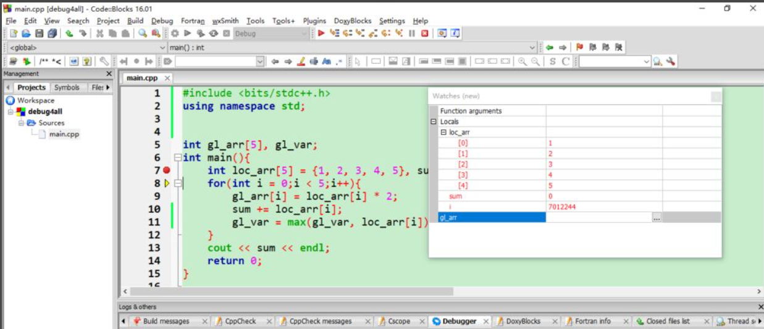Viewport: 764px width, 329px height.
Task: Switch to the Build messages tab
Action: 165,321
